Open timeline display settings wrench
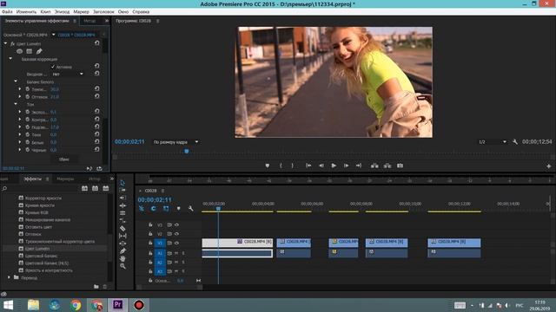 (190, 208)
